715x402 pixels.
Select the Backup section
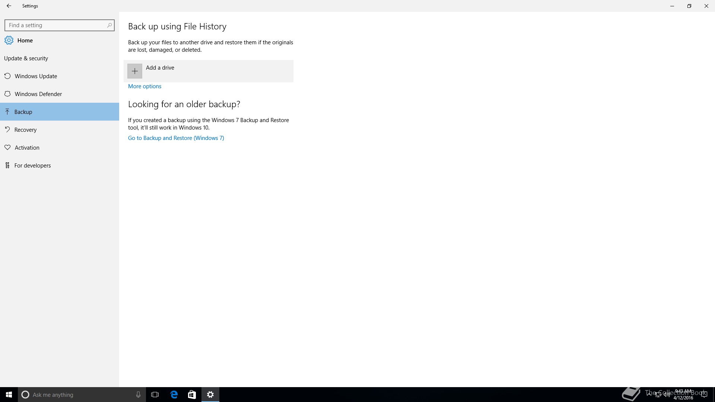click(60, 112)
